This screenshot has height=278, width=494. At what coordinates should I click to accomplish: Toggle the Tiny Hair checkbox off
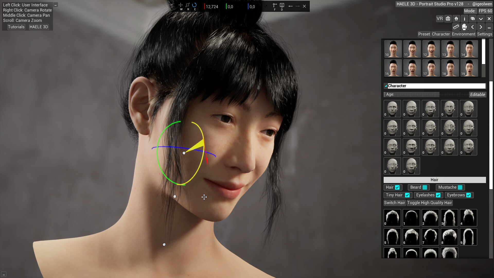coord(407,195)
